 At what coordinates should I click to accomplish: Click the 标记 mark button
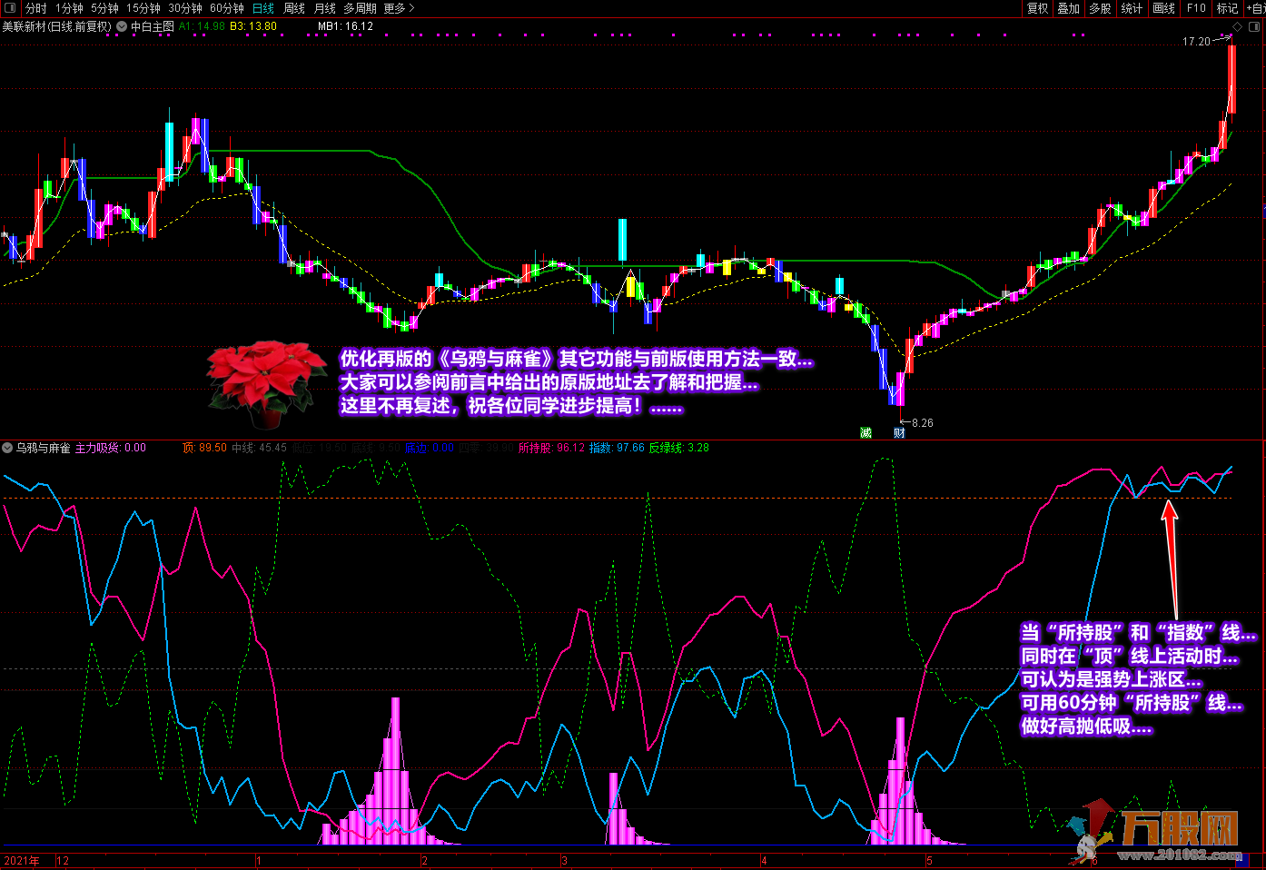pyautogui.click(x=1227, y=8)
